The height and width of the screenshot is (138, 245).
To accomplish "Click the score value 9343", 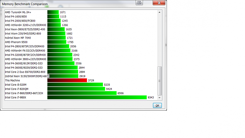I will (x=151, y=97).
